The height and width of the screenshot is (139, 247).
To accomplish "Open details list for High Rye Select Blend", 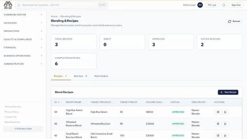I will click(x=218, y=112).
